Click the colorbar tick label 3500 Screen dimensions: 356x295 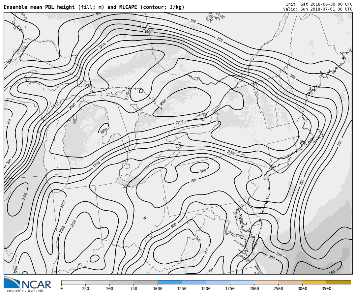(326, 289)
